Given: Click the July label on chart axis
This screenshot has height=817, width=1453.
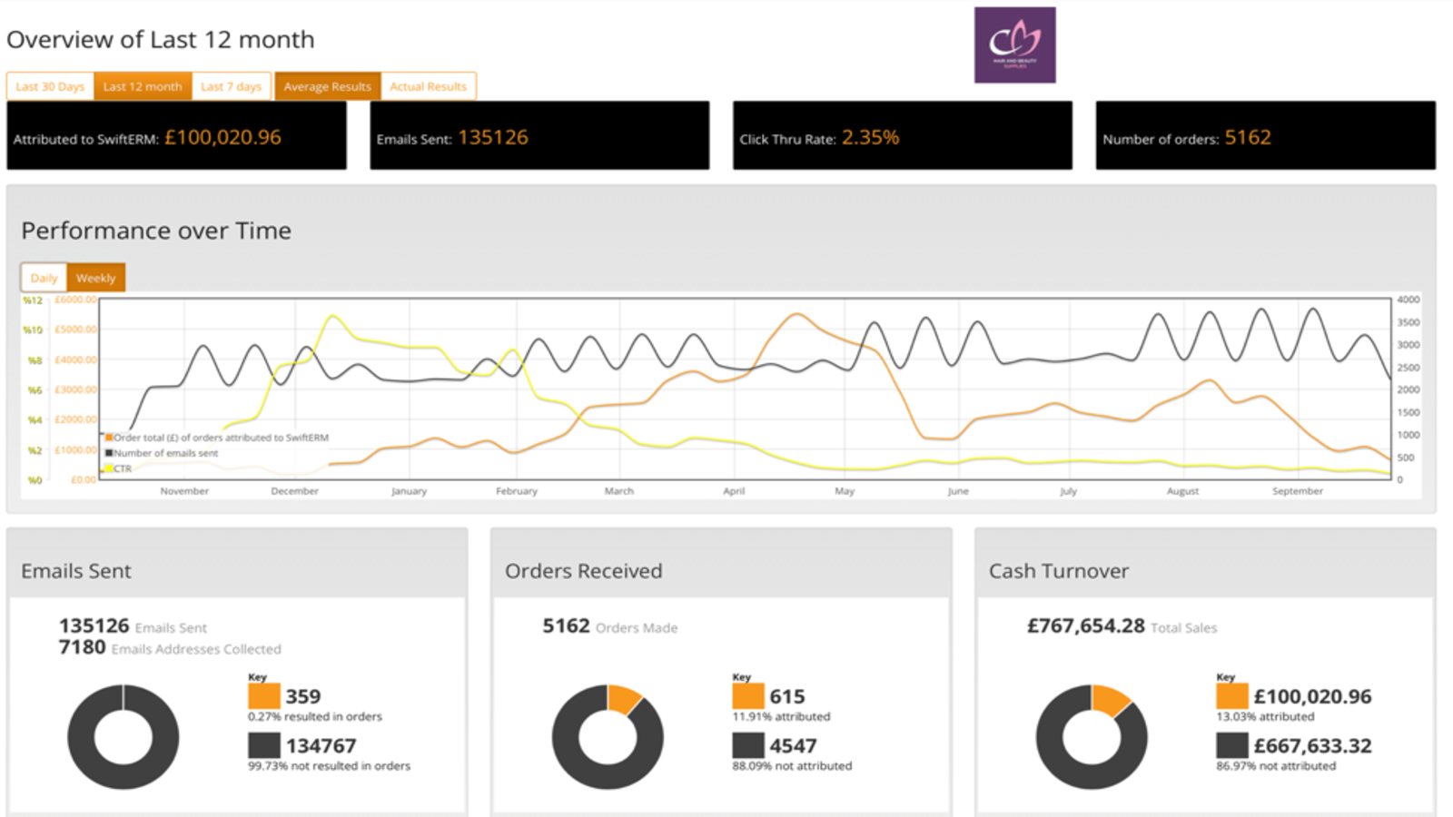Looking at the screenshot, I should pos(1068,491).
